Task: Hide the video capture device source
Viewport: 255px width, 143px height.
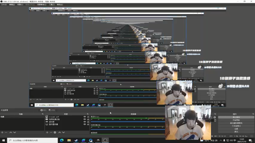Action: [84, 119]
